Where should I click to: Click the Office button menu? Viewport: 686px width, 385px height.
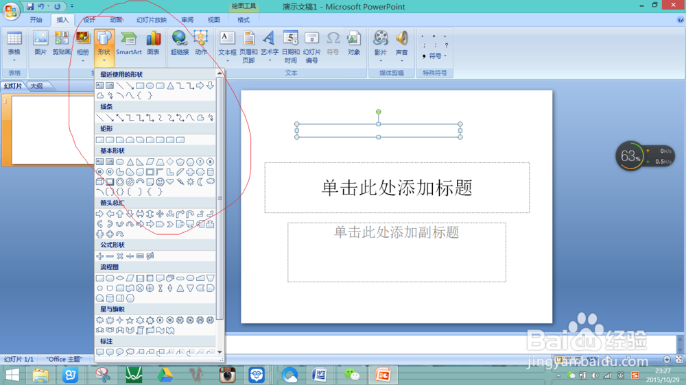[x=11, y=10]
